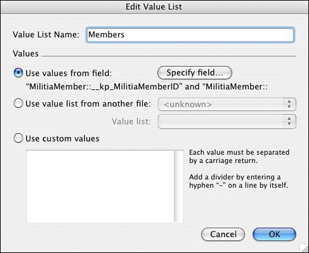Click the carriage return hint text
The image size is (309, 253).
(239, 157)
